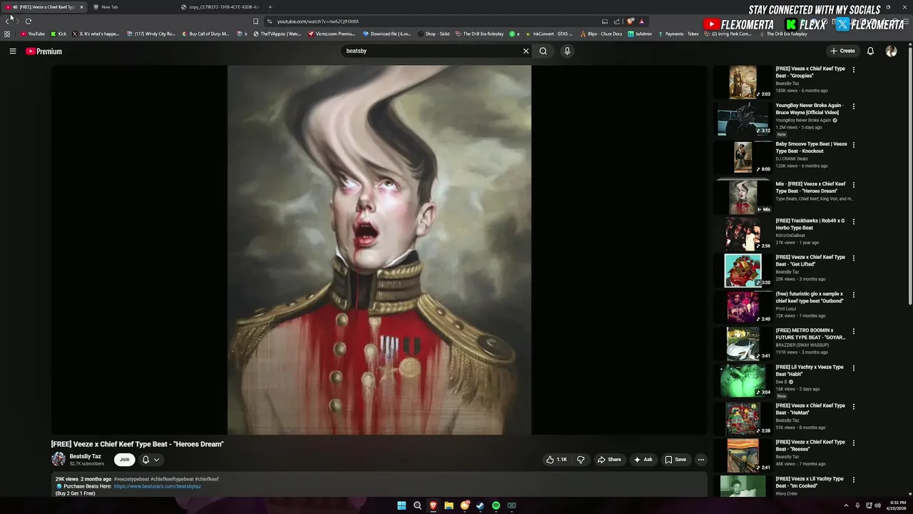Viewport: 913px width, 514px height.
Task: Open the Kick bookmark
Action: point(58,34)
